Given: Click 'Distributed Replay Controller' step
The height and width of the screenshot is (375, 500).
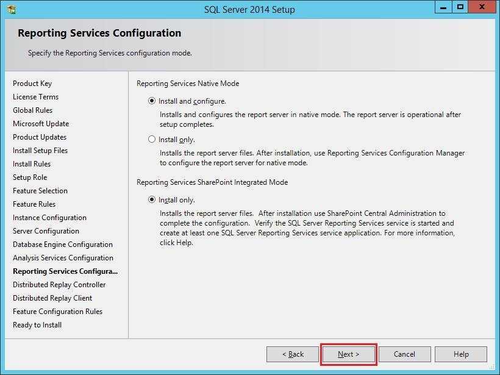Looking at the screenshot, I should point(59,285).
